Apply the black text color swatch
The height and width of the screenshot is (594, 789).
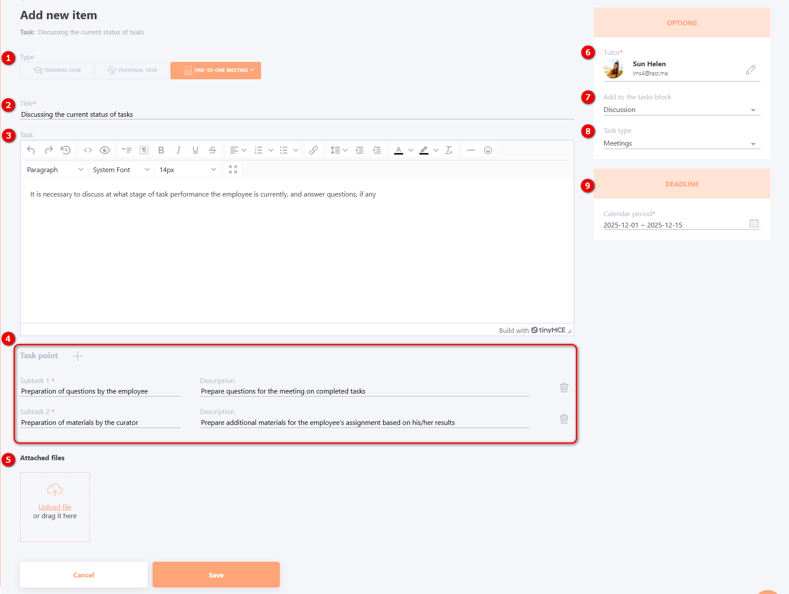click(398, 150)
